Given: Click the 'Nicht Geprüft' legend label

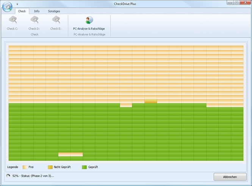Looking at the screenshot, I should coord(62,167).
